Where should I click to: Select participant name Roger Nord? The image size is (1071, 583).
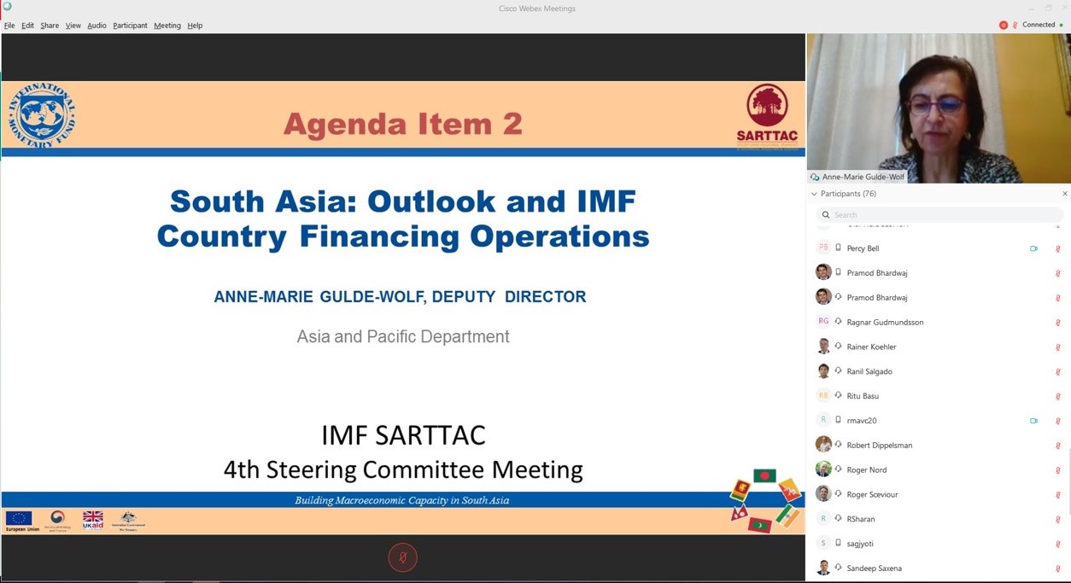867,470
